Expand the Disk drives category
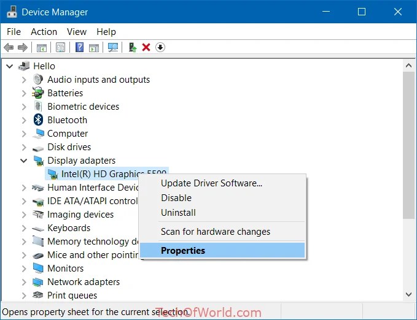The height and width of the screenshot is (320, 417). click(24, 147)
